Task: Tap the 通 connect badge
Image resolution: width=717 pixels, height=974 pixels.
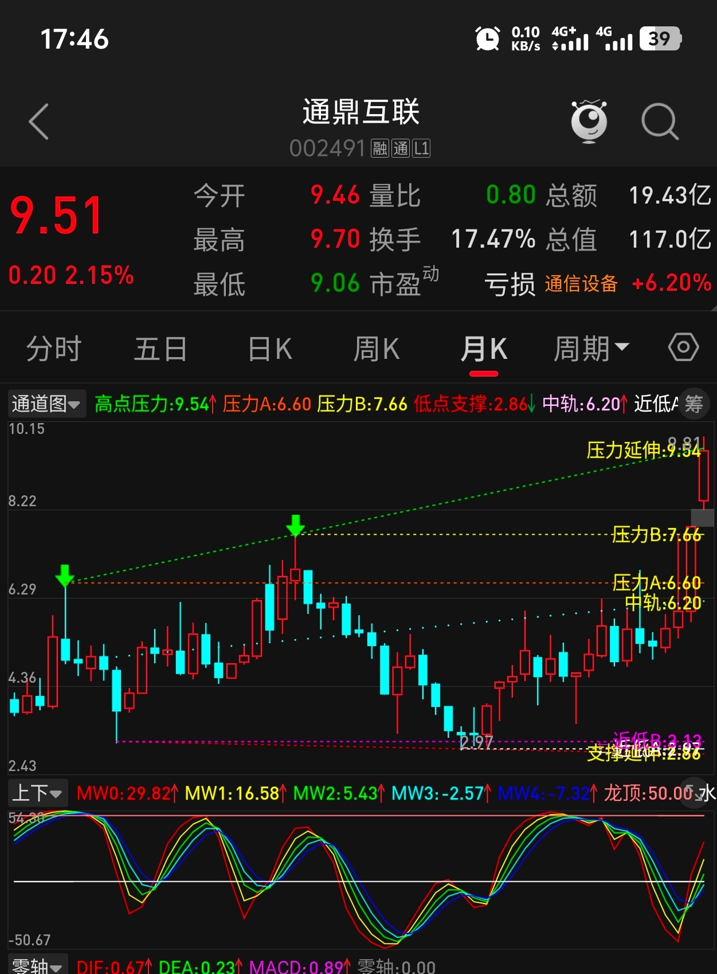Action: [401, 148]
